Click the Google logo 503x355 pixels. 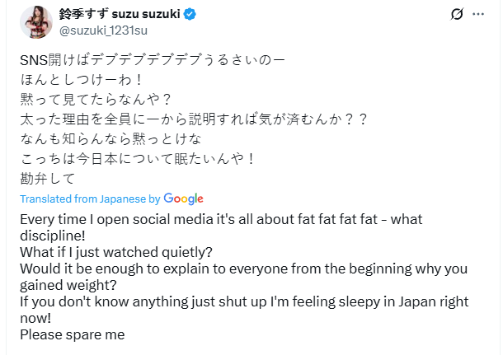pyautogui.click(x=183, y=199)
